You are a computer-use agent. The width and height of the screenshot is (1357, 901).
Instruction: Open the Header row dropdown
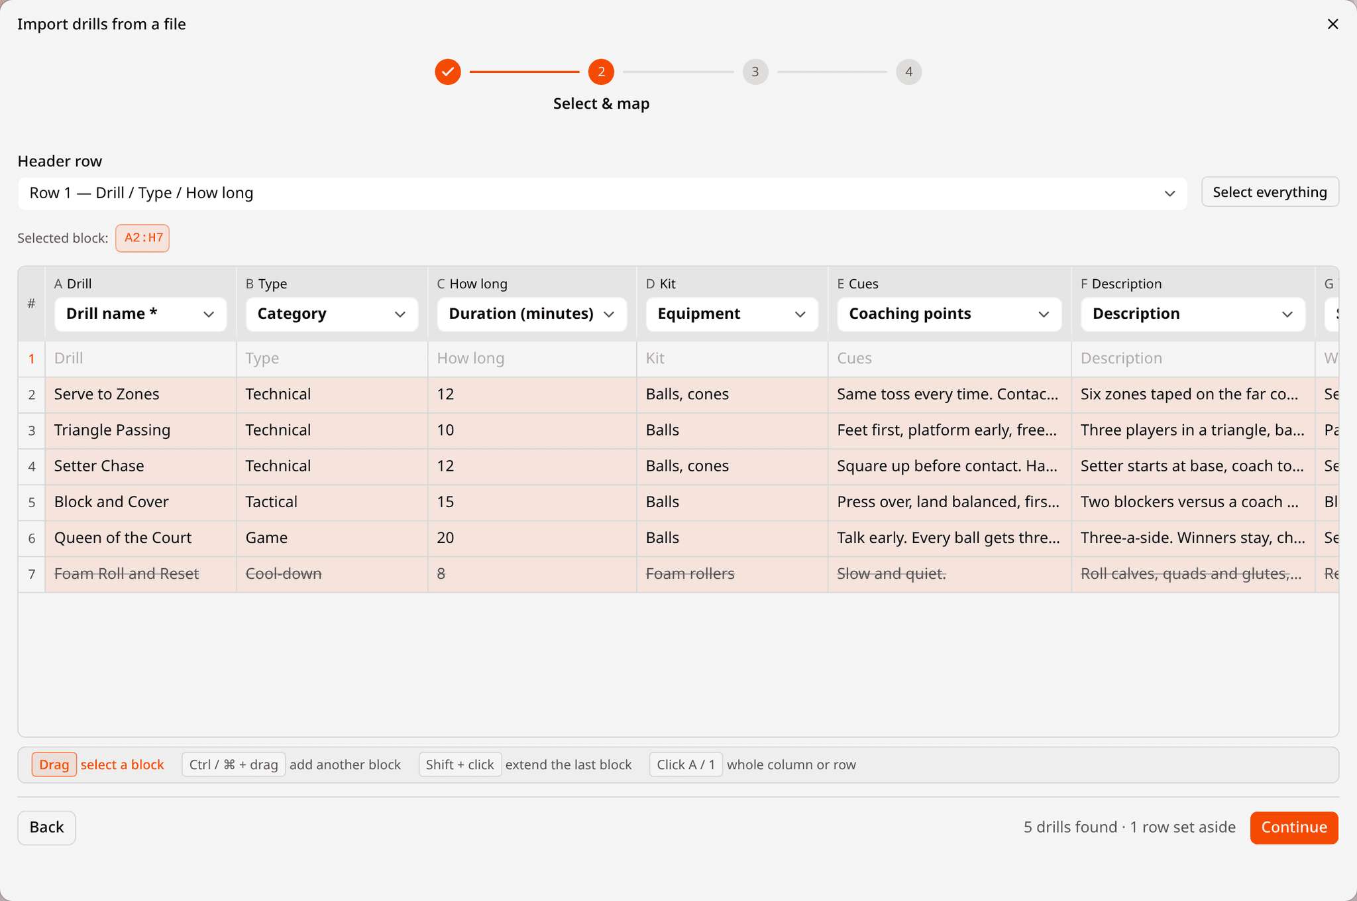[x=602, y=193]
